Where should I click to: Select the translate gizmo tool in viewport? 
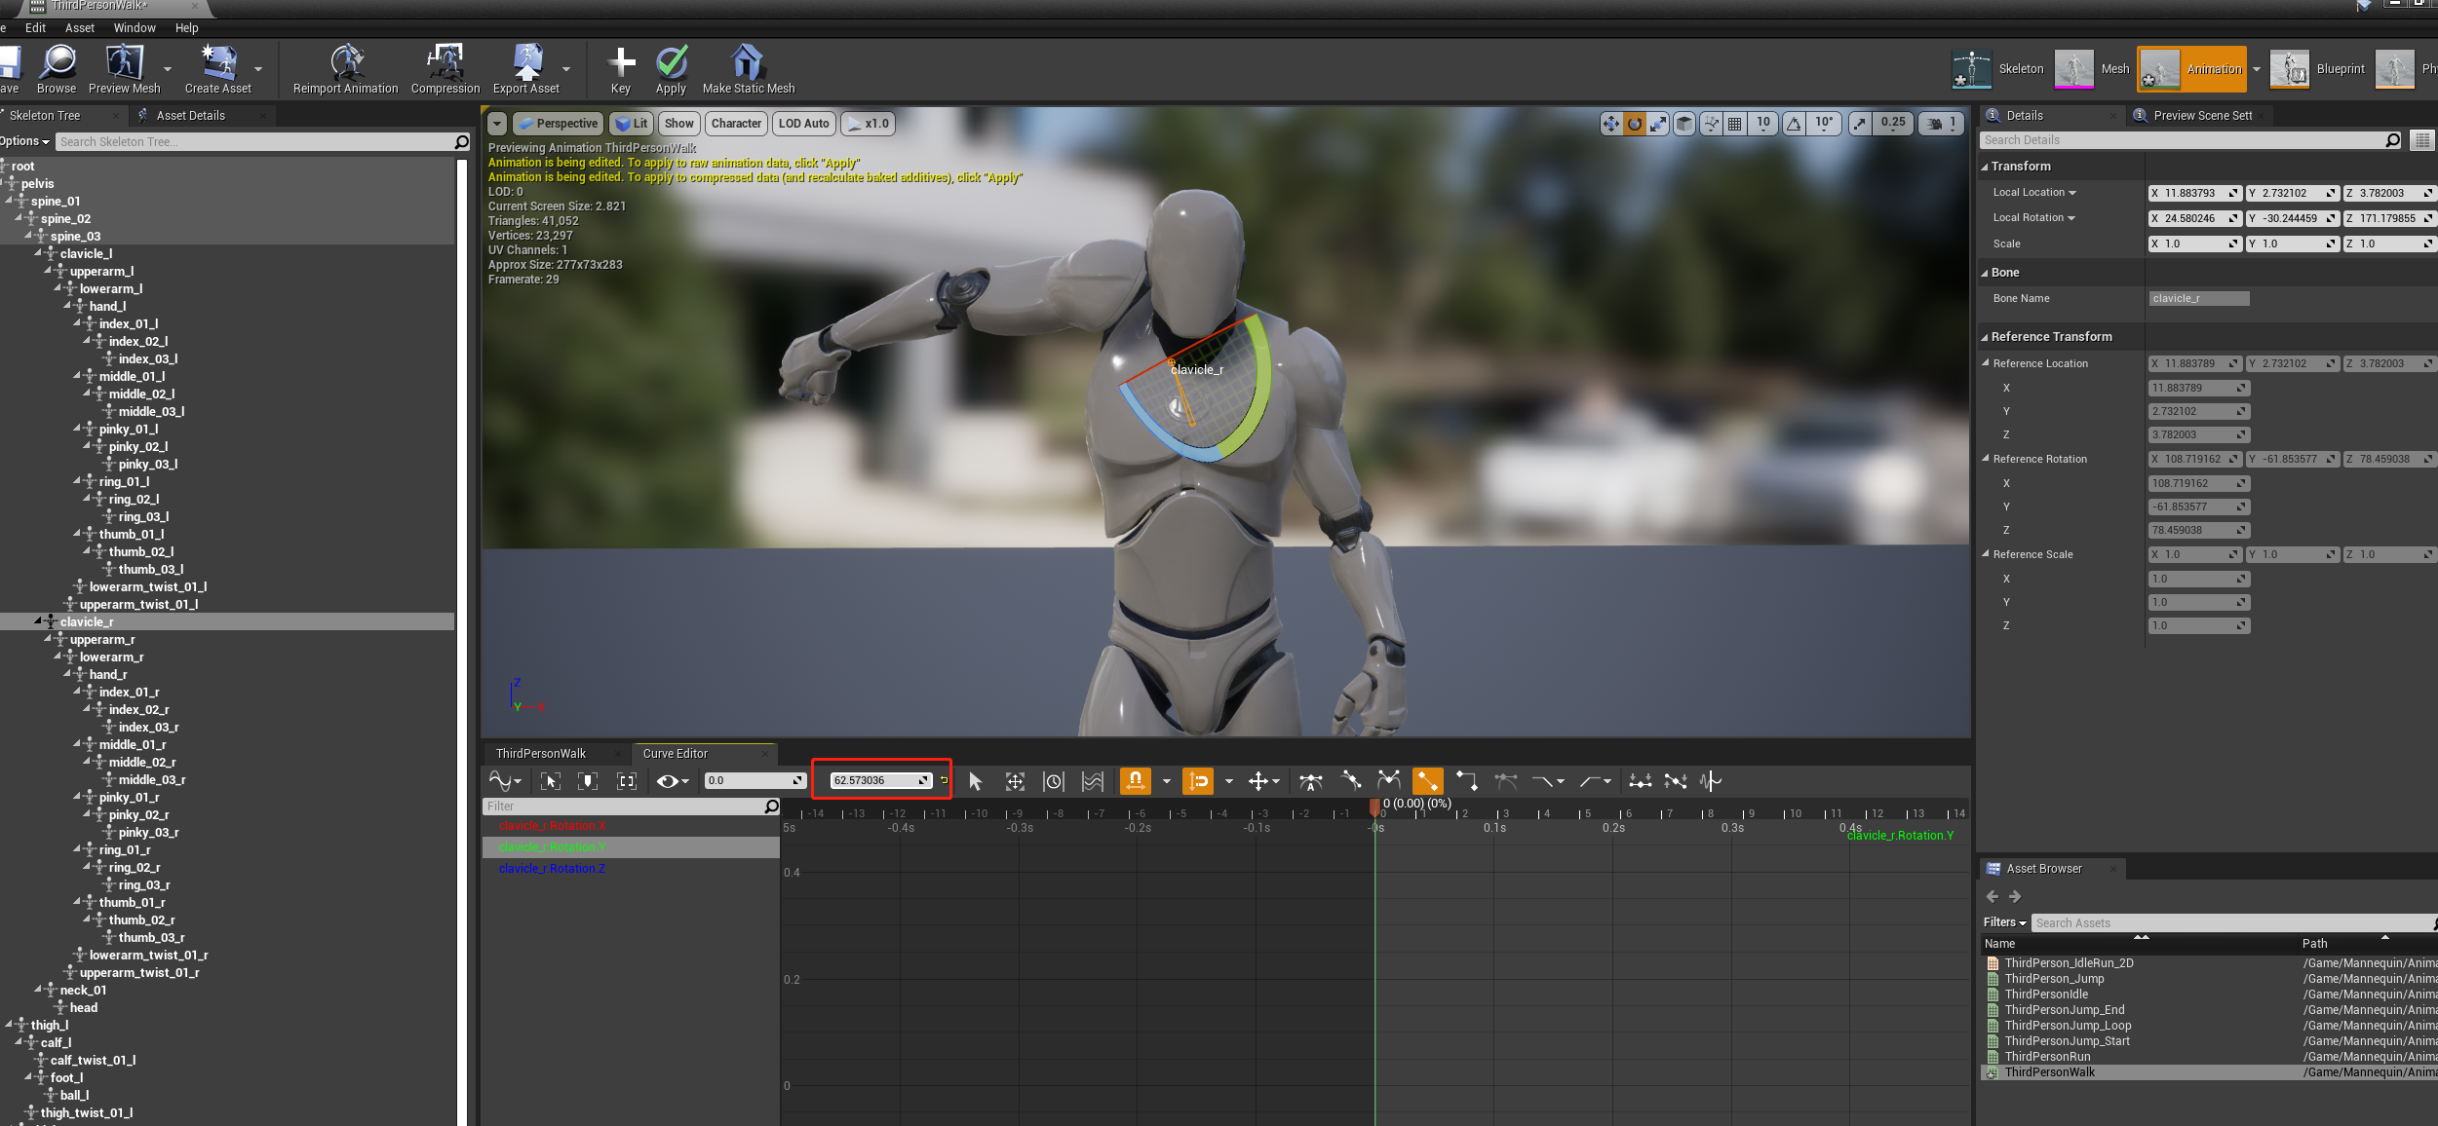click(1610, 124)
